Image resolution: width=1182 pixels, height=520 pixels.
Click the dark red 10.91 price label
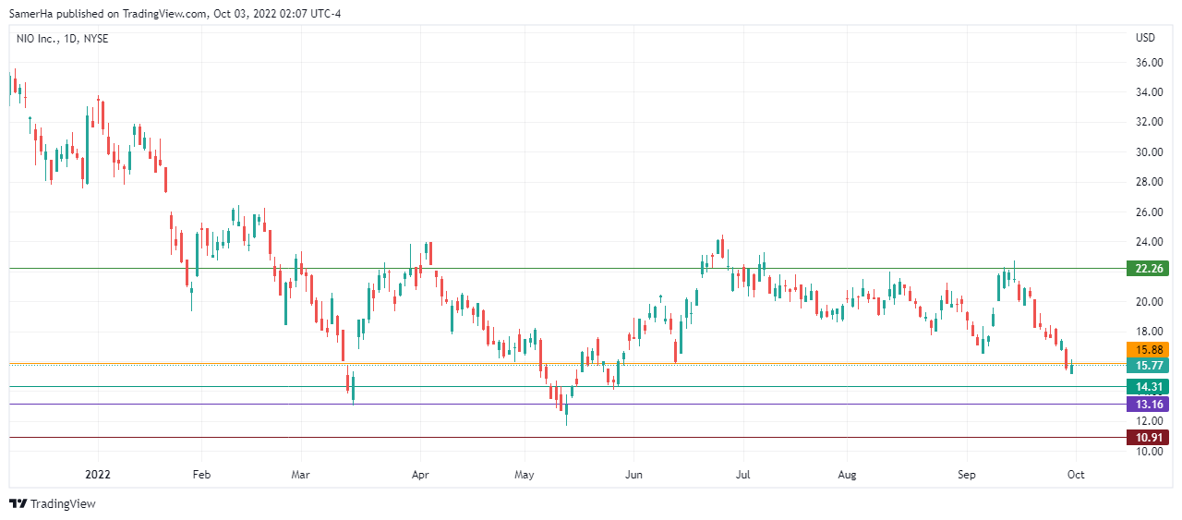pyautogui.click(x=1148, y=437)
